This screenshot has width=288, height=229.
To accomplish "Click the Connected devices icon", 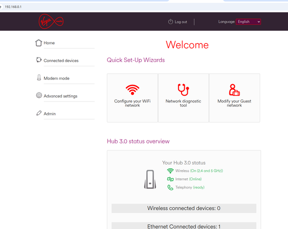I will [x=39, y=60].
